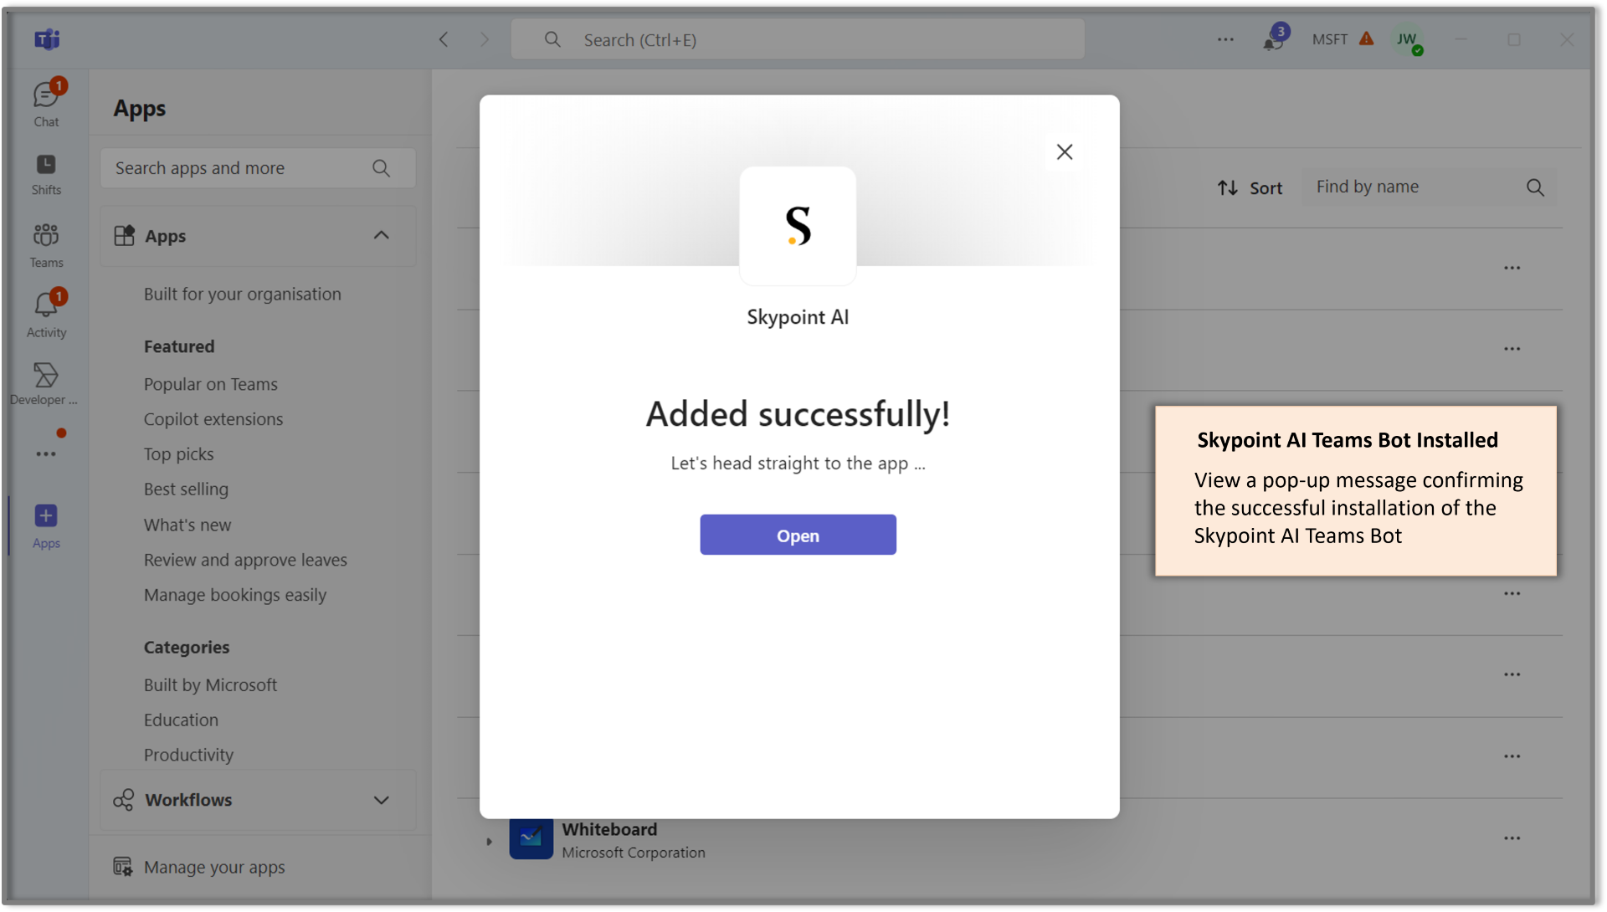Select Built for your organisation
This screenshot has height=912, width=1607.
tap(242, 292)
